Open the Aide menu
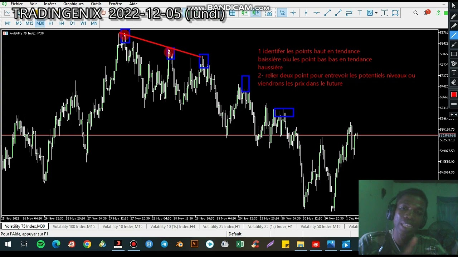 coord(133,4)
